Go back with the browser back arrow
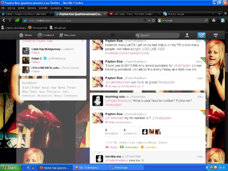228x171 pixels. pyautogui.click(x=4, y=20)
